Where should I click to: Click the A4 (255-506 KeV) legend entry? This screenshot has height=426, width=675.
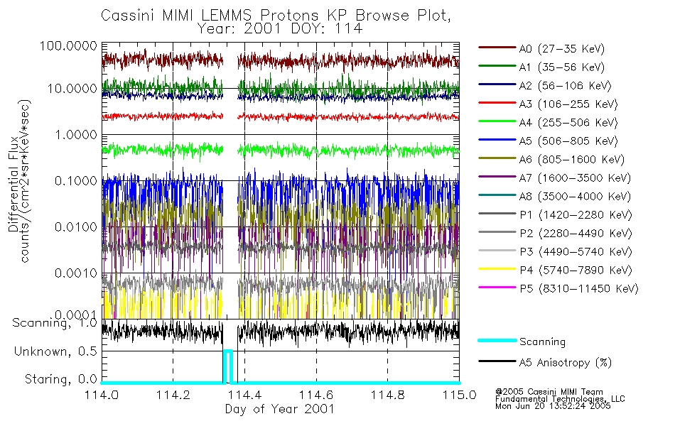568,123
